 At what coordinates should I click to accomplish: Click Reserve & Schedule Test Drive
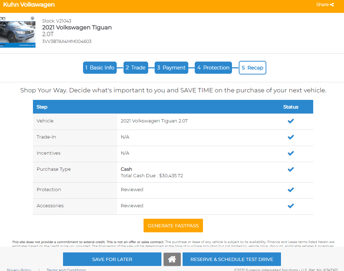coord(232,259)
